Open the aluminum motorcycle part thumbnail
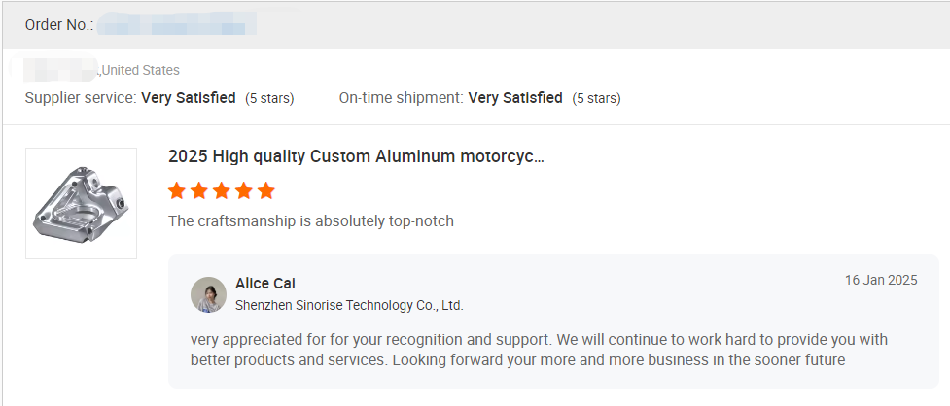The image size is (950, 406). 81,203
